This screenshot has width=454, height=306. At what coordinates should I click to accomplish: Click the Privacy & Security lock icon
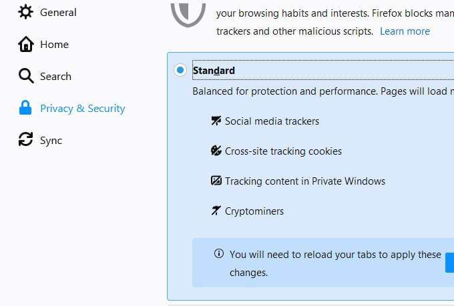[26, 108]
